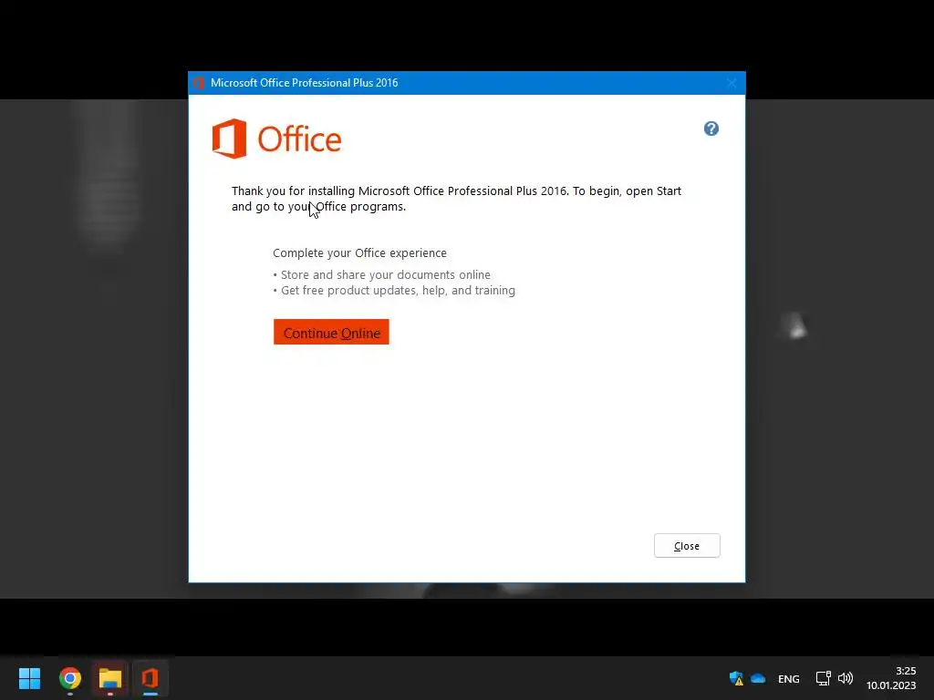This screenshot has width=934, height=700.
Task: Click the Office logo in the dialog
Action: (x=277, y=139)
